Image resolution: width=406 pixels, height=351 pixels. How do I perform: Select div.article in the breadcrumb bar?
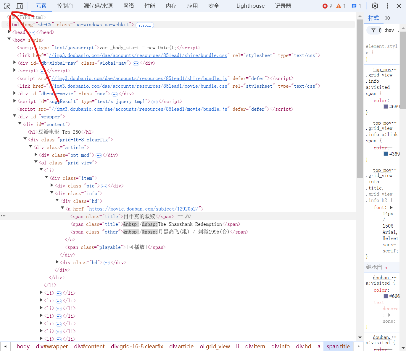181,347
